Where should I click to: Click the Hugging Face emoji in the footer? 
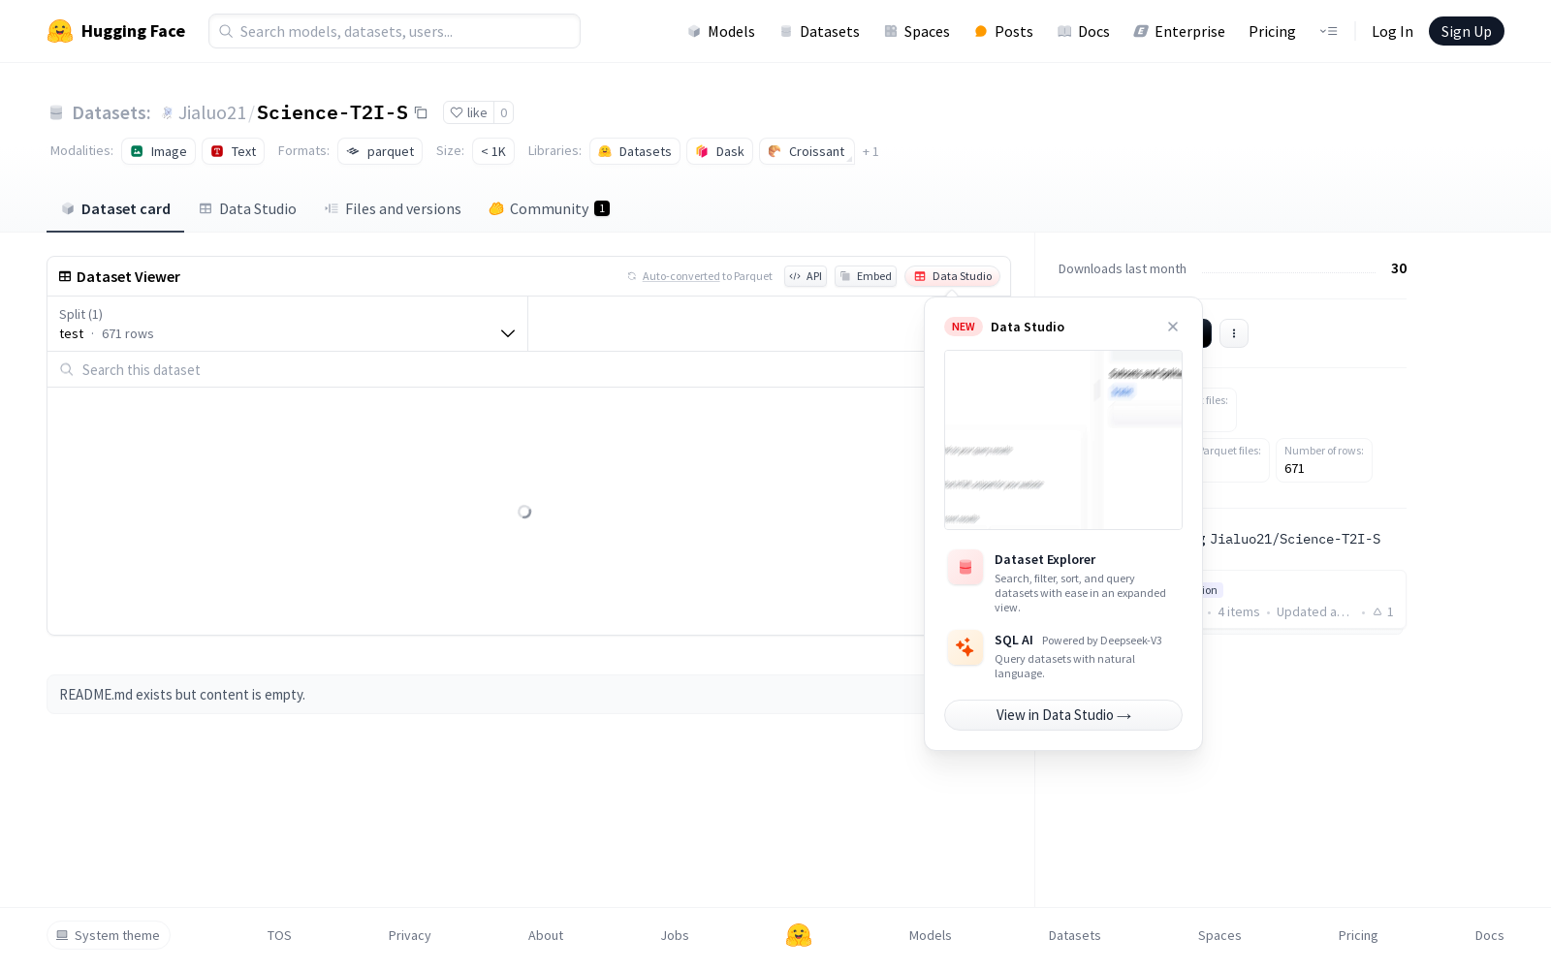pyautogui.click(x=799, y=935)
